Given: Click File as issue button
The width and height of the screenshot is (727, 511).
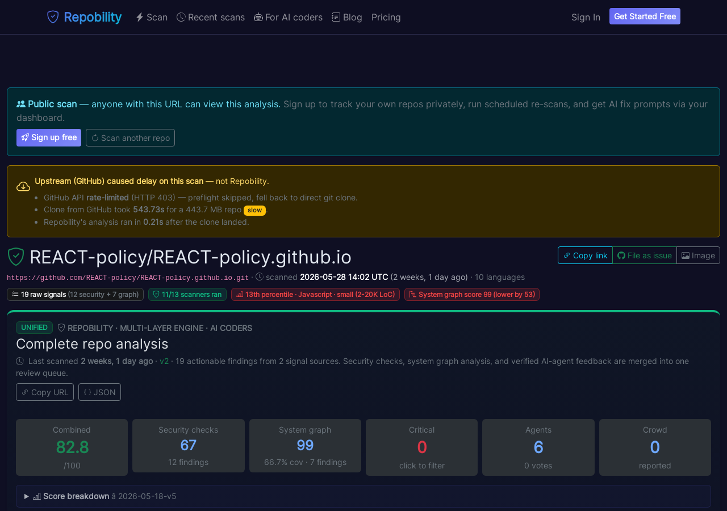Looking at the screenshot, I should 645,256.
